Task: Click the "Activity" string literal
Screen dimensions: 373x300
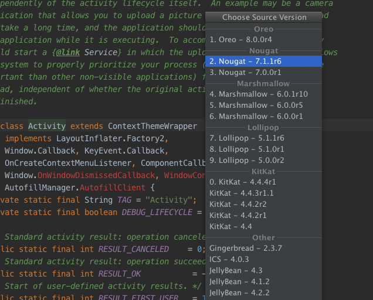Action: point(169,200)
